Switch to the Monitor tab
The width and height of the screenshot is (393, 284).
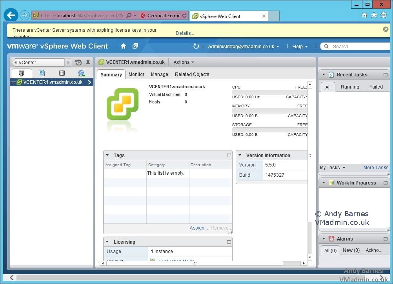point(136,74)
